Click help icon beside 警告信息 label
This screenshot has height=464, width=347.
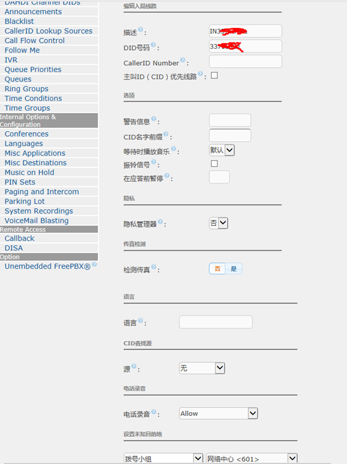[154, 119]
